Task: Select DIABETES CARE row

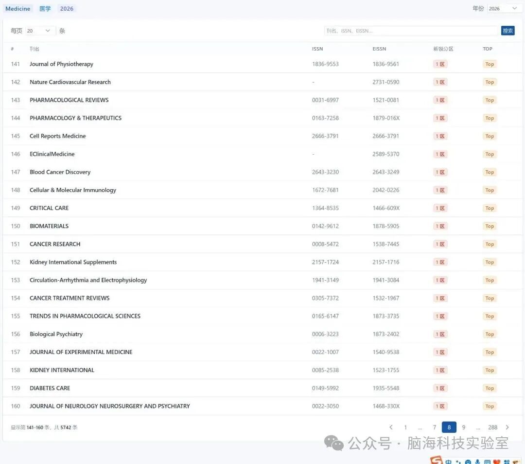Action: tap(262, 388)
